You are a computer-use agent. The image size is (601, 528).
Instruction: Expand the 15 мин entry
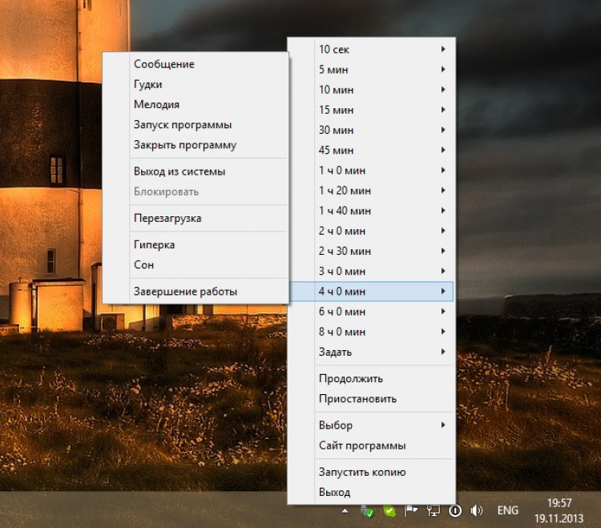coord(371,110)
